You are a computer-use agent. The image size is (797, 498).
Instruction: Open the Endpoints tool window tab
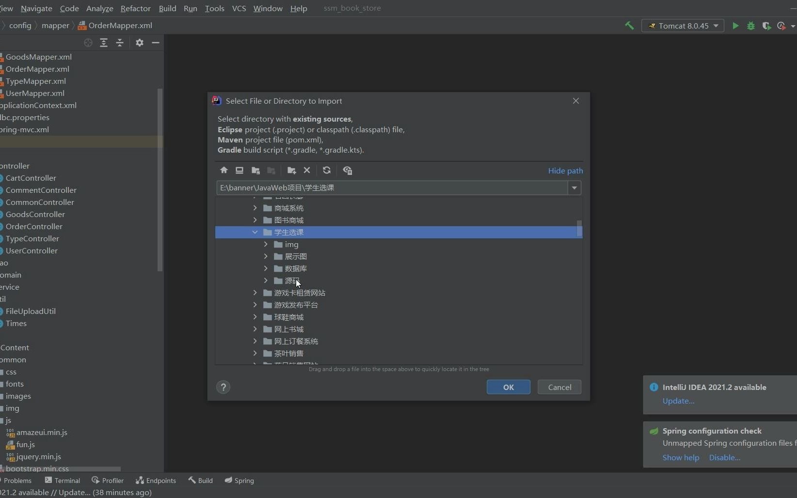click(156, 480)
